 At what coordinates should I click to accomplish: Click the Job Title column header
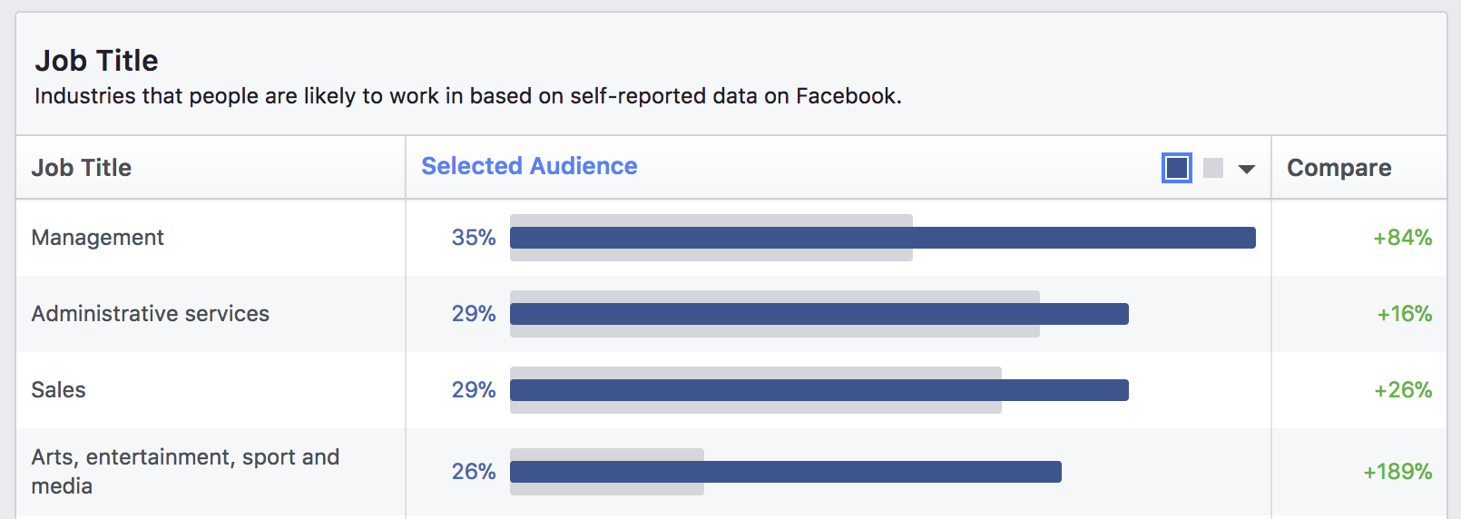[x=82, y=168]
